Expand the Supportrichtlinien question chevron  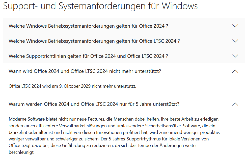[235, 56]
